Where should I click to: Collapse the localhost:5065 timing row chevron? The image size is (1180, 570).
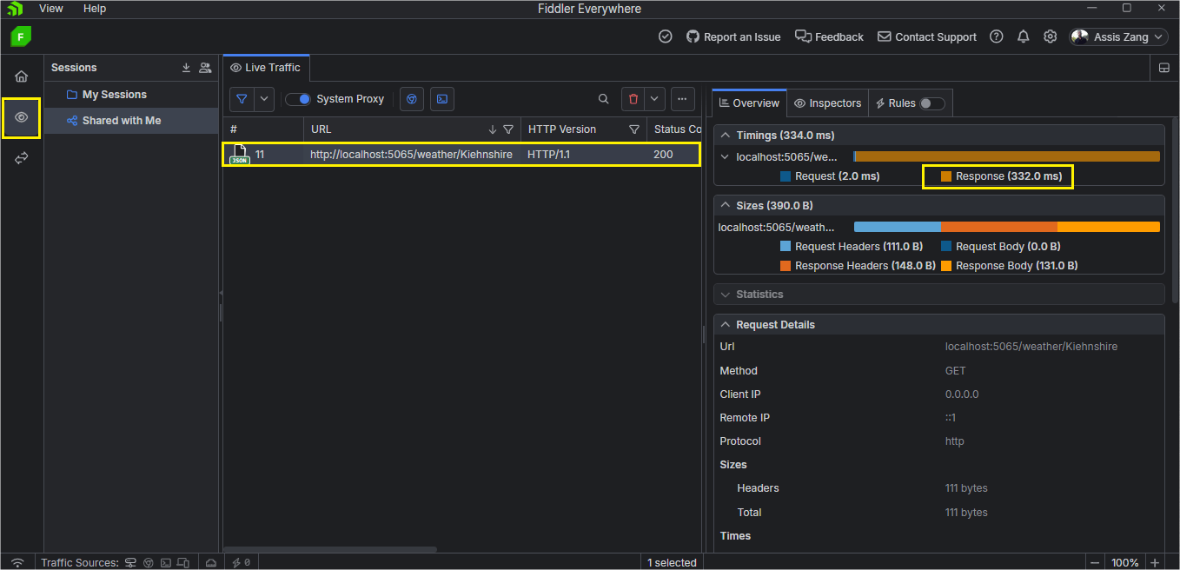pyautogui.click(x=725, y=157)
